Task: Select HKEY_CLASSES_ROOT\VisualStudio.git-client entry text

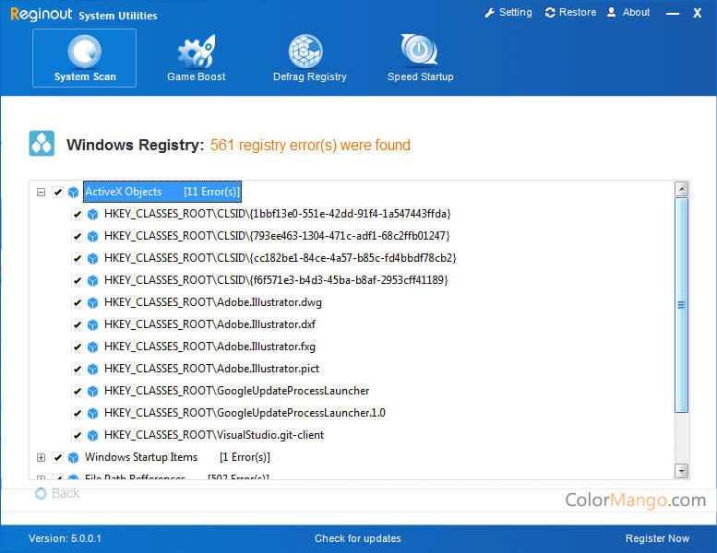Action: pyautogui.click(x=214, y=435)
